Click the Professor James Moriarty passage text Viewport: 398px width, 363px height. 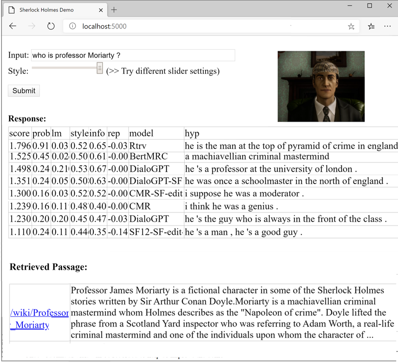coord(233,312)
